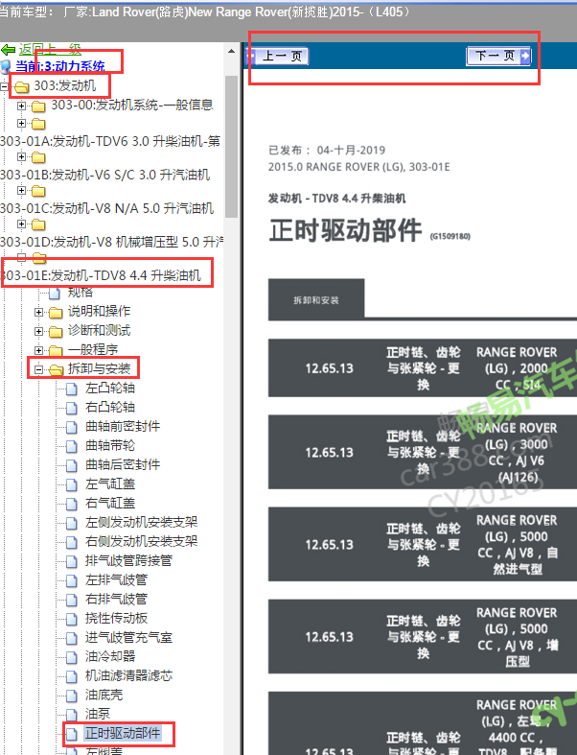The height and width of the screenshot is (755, 577).
Task: Select 303-01A:发动机-TDV6 3.0 升柴油机 entry
Action: point(110,141)
